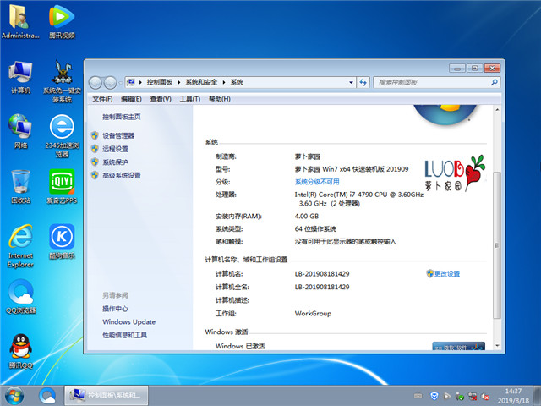541x406 pixels.
Task: Go to 控制面板主页 link
Action: pos(122,117)
